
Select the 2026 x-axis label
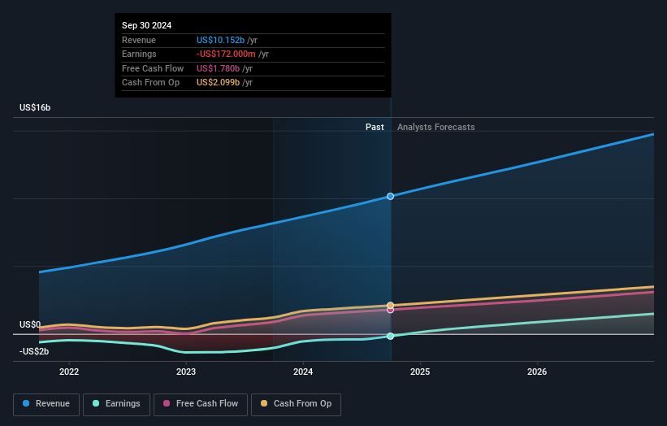tap(537, 372)
